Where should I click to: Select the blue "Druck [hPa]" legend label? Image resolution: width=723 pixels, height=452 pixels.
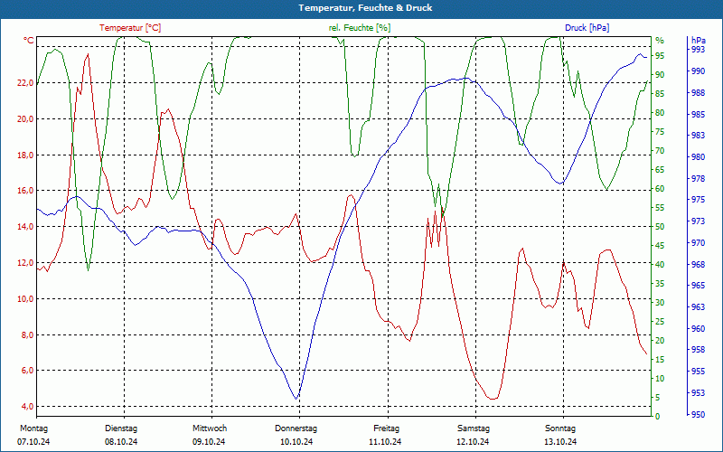(x=587, y=28)
